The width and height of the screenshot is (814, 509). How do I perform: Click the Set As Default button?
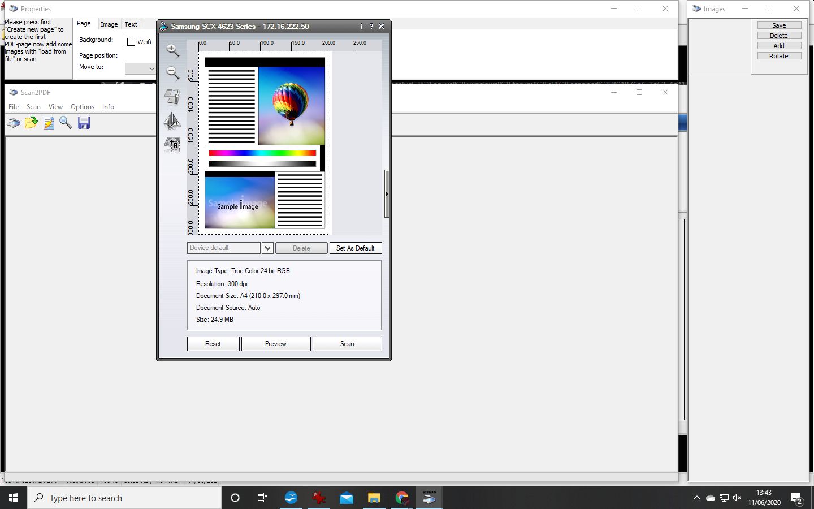[355, 248]
